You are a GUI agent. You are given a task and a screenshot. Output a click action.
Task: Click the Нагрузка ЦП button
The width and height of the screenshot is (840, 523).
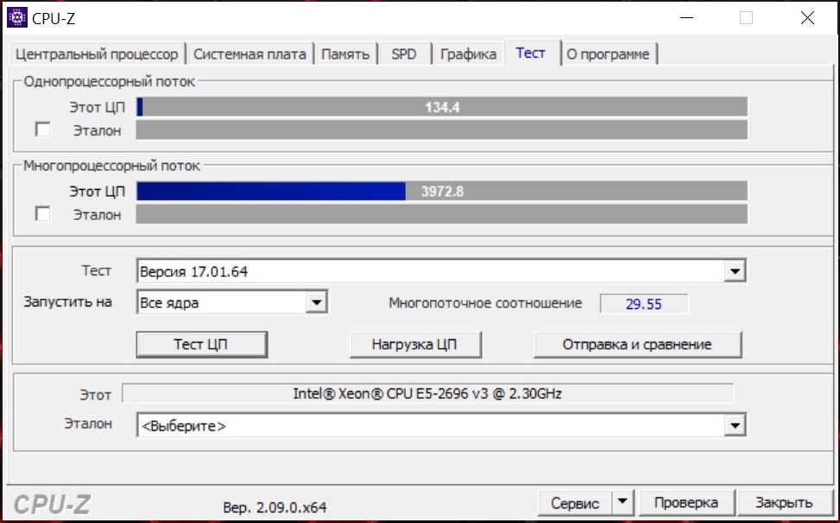415,344
